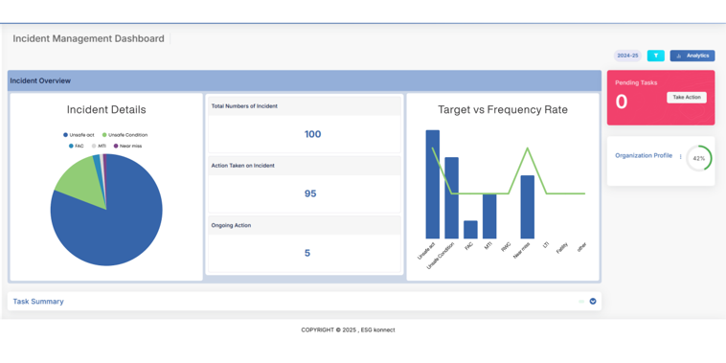Image resolution: width=726 pixels, height=363 pixels.
Task: Click the Incident Details chart title
Action: [106, 110]
